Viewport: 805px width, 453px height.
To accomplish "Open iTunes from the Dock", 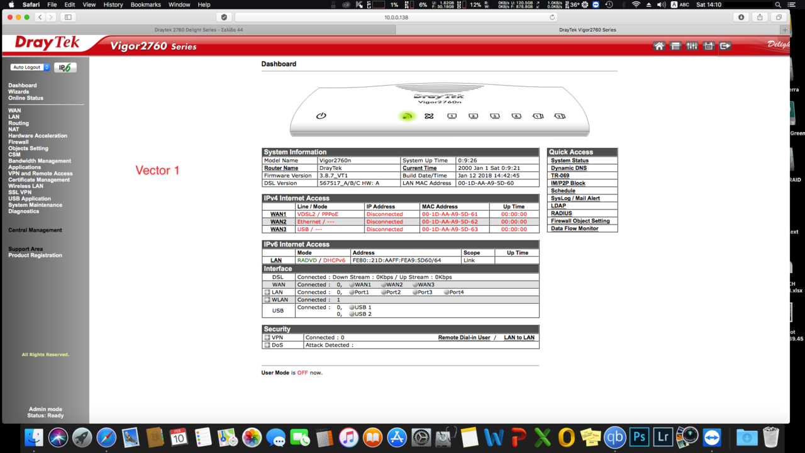I will pyautogui.click(x=348, y=437).
